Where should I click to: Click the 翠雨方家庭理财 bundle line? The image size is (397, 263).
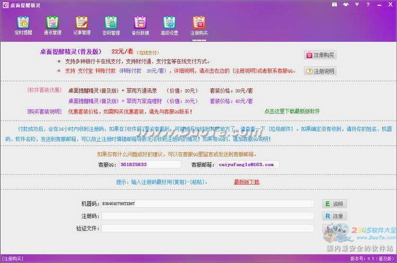click(x=115, y=101)
